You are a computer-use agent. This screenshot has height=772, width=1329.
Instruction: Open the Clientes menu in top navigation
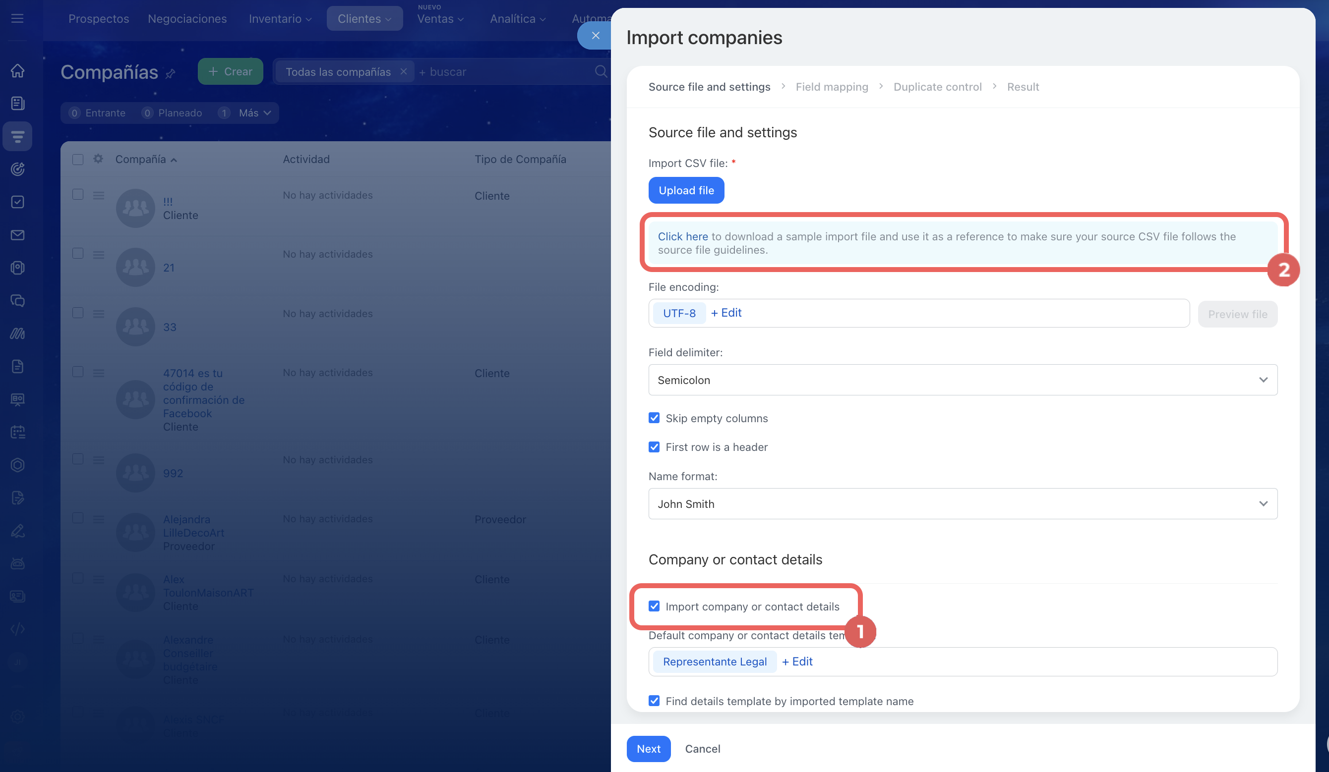pyautogui.click(x=364, y=18)
